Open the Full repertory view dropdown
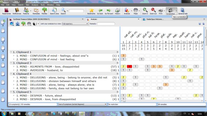207x116 pixels. click(x=75, y=24)
